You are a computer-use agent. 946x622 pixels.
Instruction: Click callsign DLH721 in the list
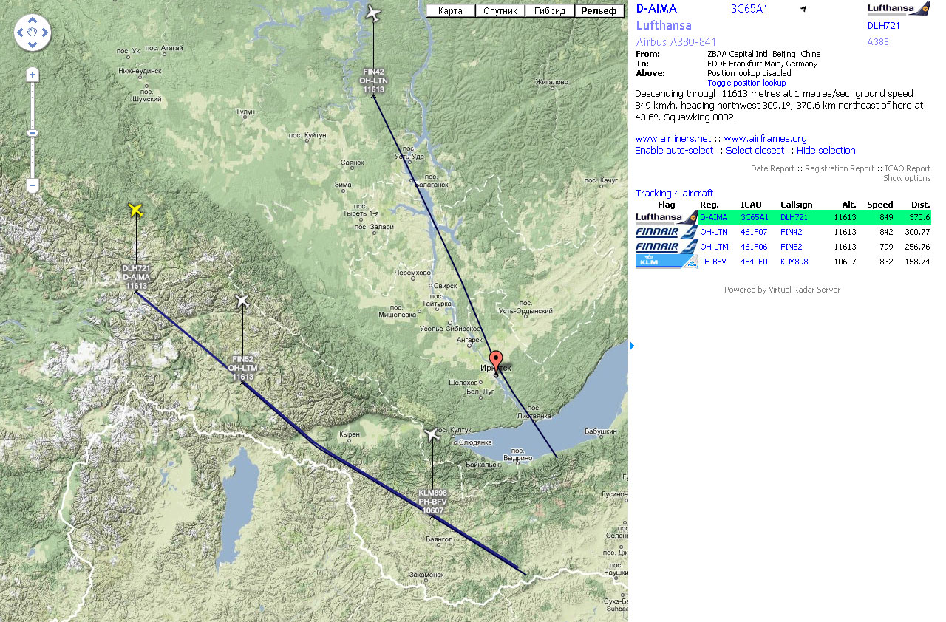[x=794, y=217]
